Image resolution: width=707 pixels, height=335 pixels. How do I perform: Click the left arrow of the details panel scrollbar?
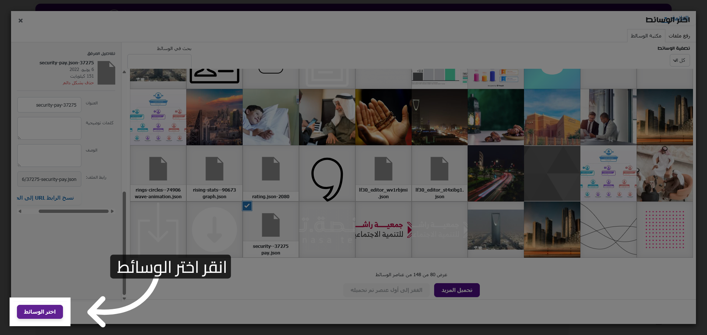tap(20, 211)
